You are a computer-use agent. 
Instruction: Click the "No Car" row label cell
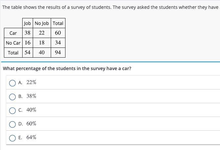point(13,43)
